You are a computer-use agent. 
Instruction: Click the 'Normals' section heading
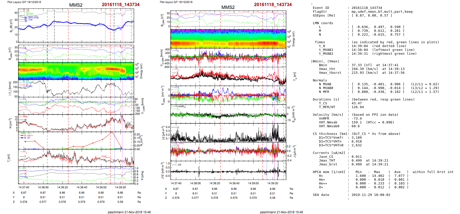[x=320, y=80]
